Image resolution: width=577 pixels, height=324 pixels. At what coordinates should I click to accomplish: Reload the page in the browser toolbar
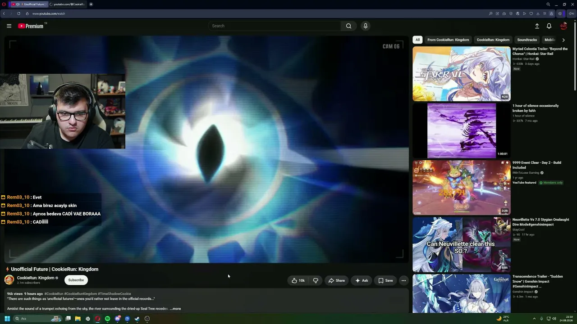pos(18,13)
